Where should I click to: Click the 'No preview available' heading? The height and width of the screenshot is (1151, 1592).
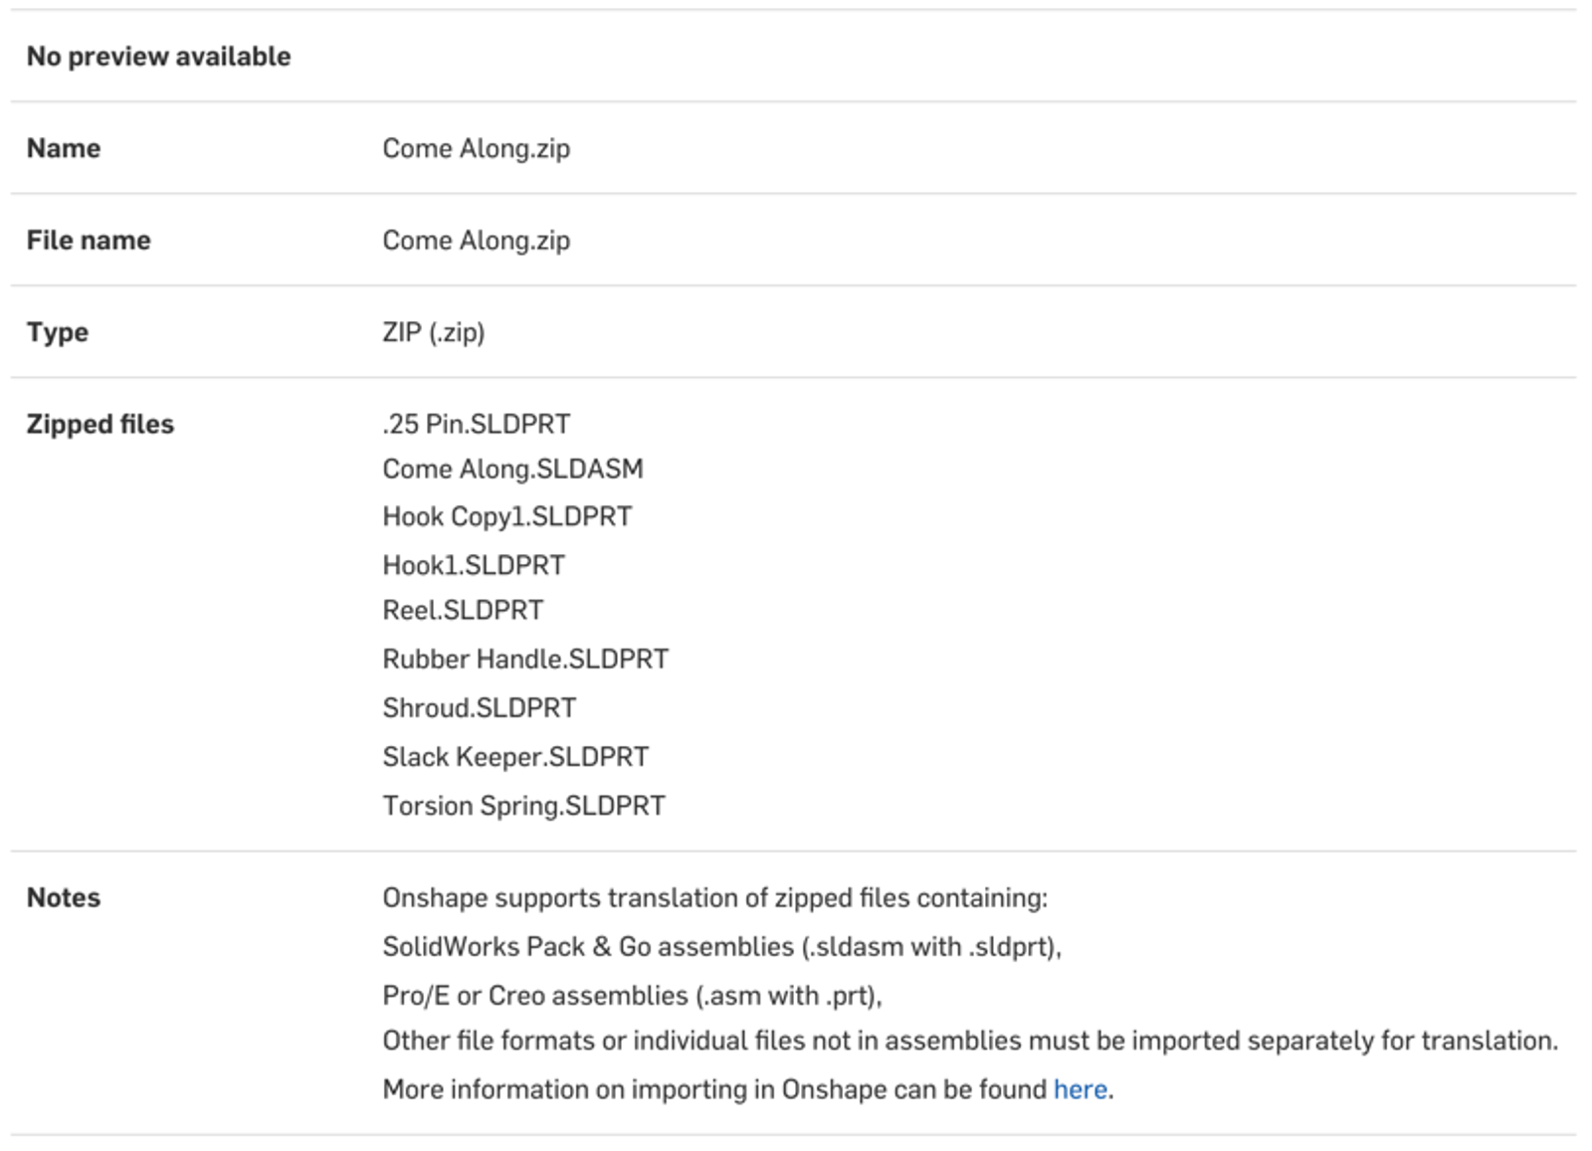158,57
